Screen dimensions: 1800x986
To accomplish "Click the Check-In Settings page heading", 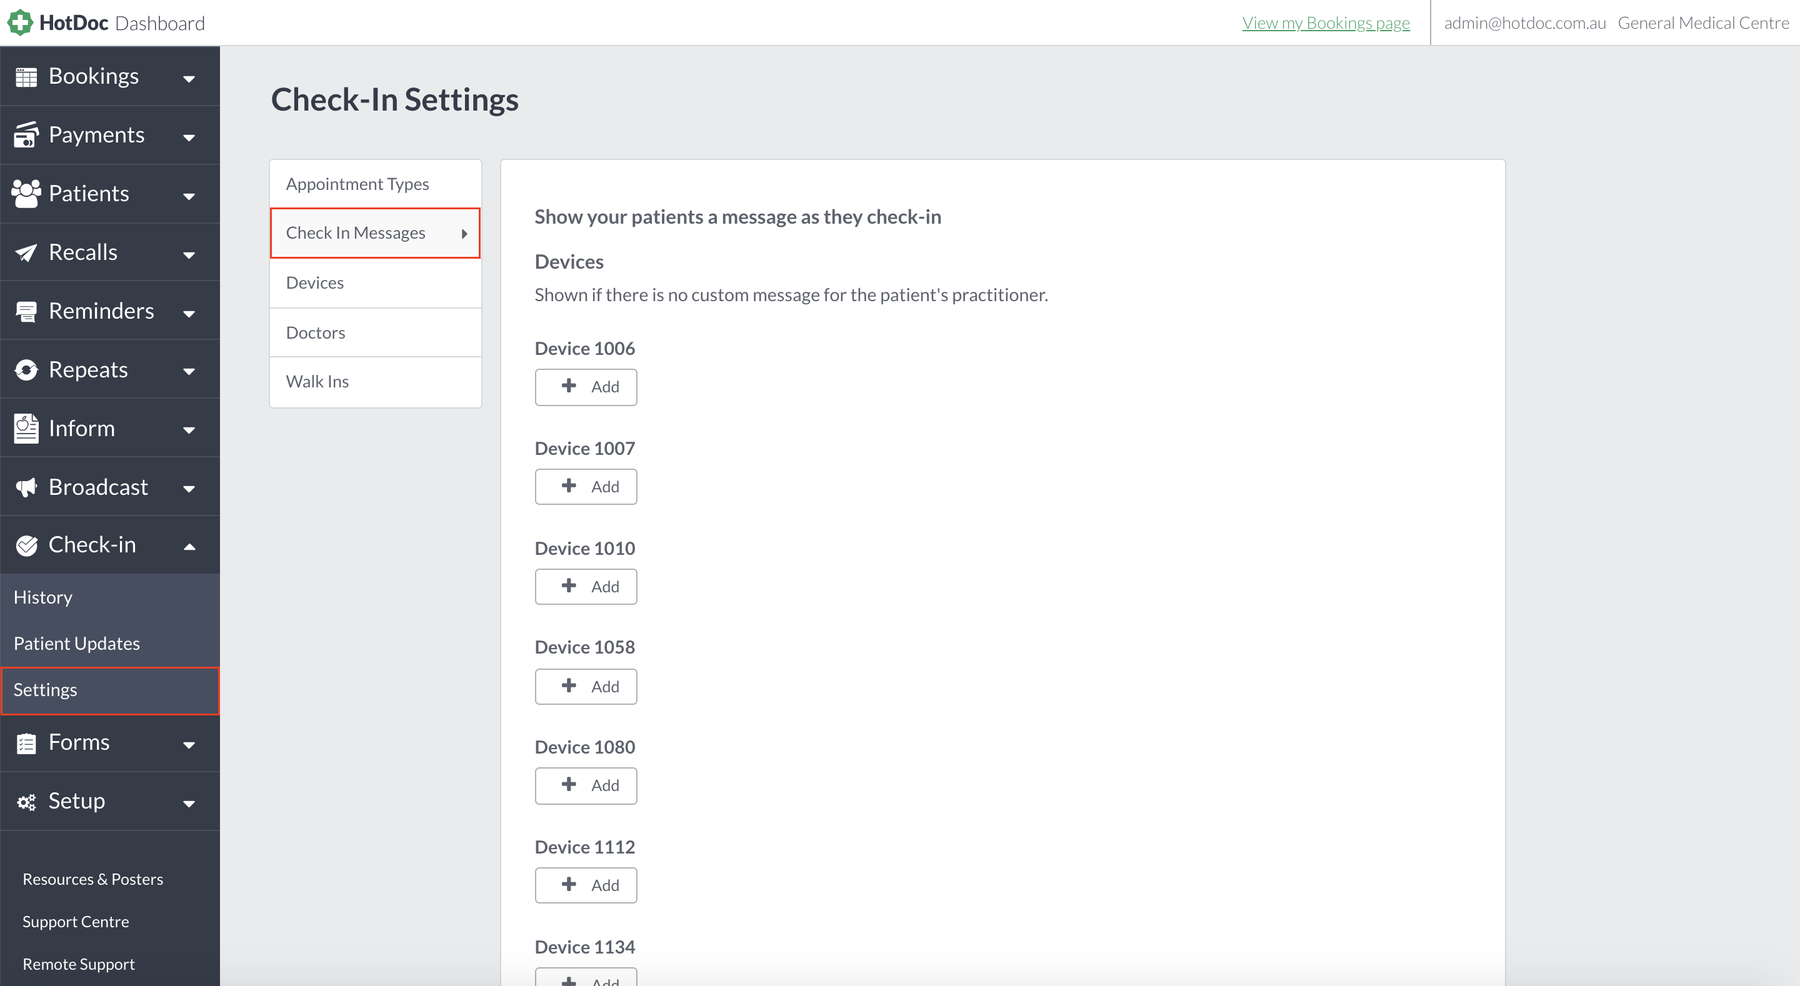I will coord(395,99).
